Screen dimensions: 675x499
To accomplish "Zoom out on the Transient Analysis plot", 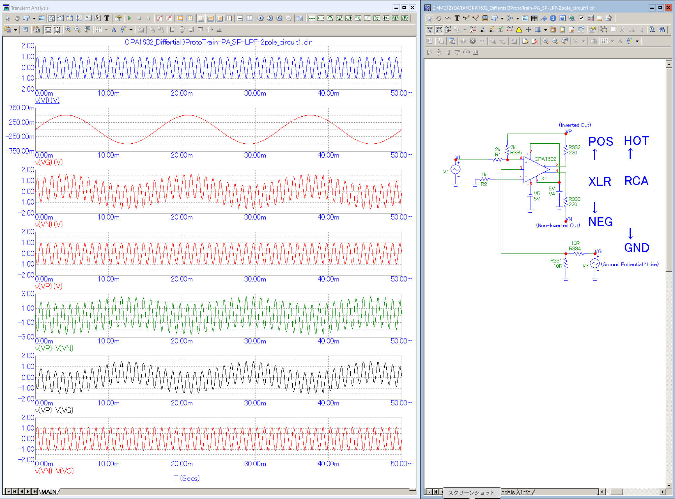I will [x=77, y=29].
